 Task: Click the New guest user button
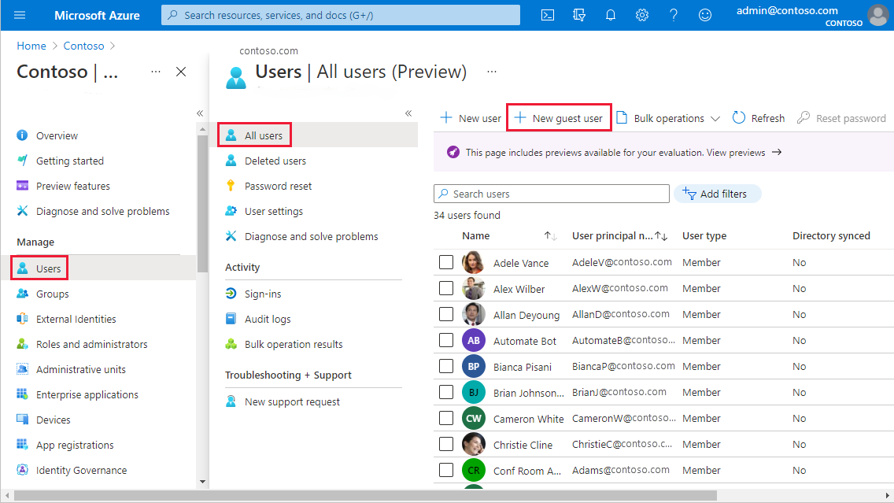pos(559,117)
